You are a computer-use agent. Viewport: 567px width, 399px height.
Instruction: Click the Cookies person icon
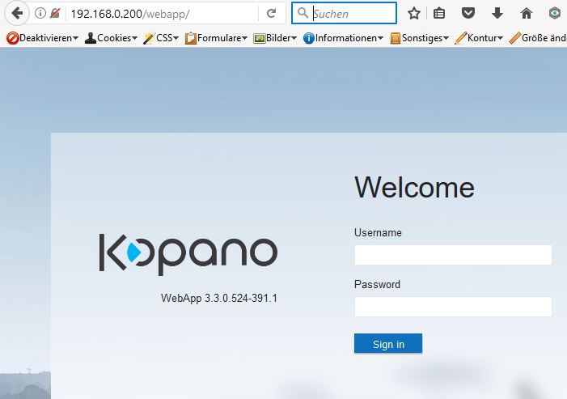coord(90,38)
